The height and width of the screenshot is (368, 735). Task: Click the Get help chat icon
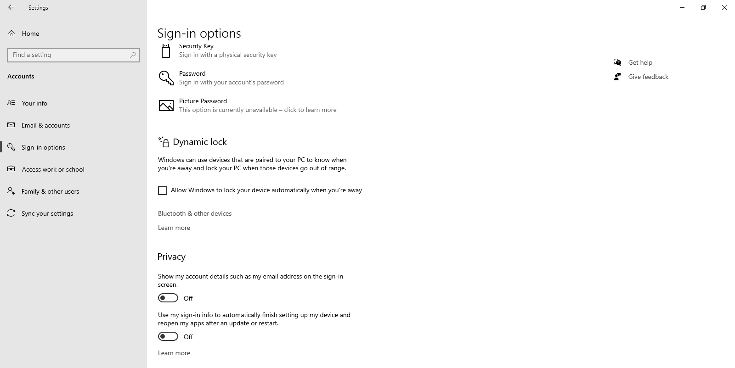[617, 62]
